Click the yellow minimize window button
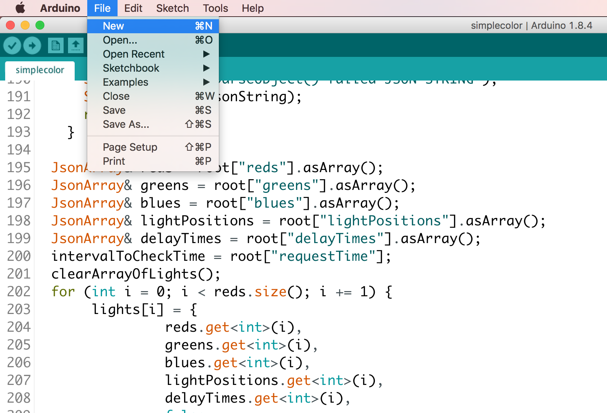The width and height of the screenshot is (607, 413). pos(25,25)
